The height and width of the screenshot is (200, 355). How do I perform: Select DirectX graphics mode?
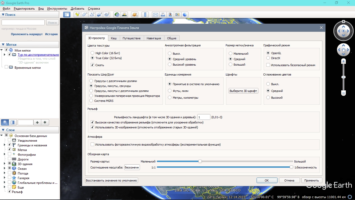pos(268,58)
